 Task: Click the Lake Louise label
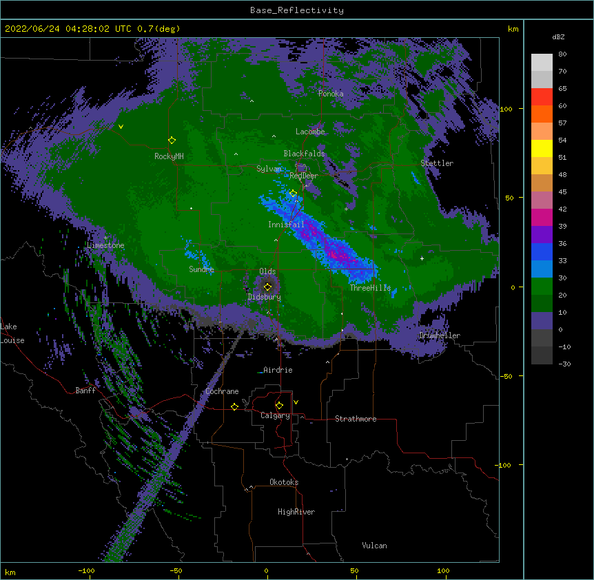tap(11, 333)
